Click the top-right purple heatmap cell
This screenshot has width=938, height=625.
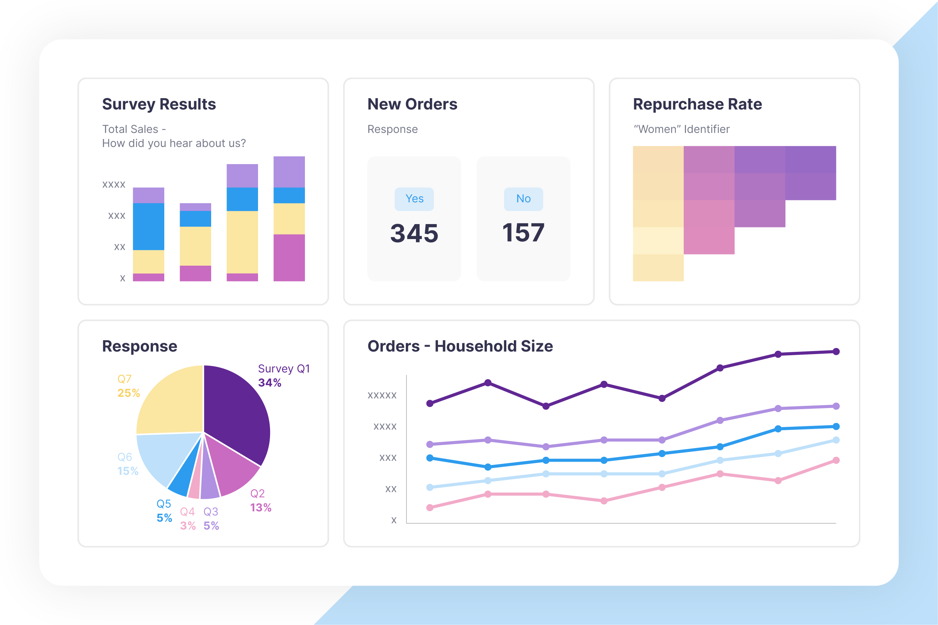click(810, 160)
